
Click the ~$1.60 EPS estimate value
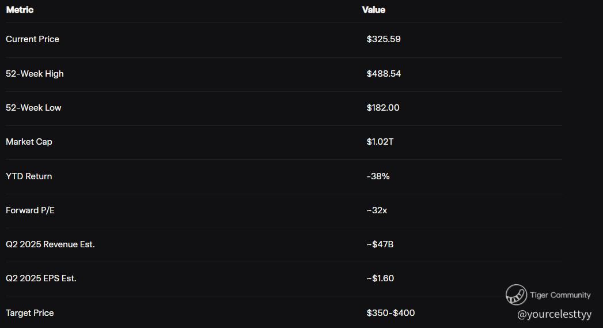(x=380, y=278)
